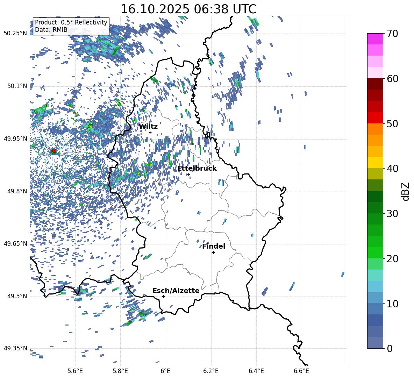Click the 49.35°N latitude label
Viewport: 414px width, 378px height.
[x=15, y=348]
